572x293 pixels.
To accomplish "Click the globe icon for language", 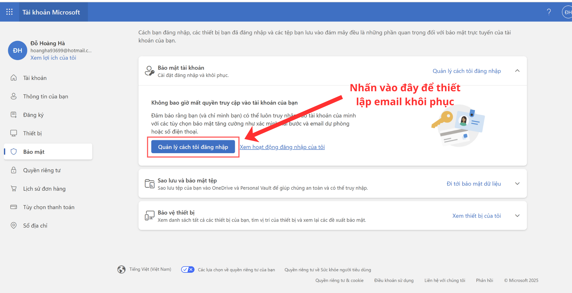I will [x=121, y=269].
